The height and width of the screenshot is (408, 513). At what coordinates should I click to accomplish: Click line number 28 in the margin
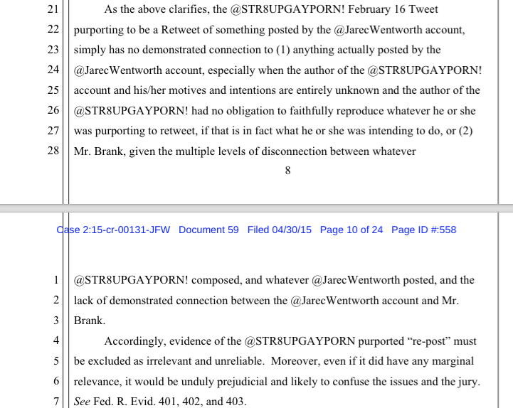pyautogui.click(x=53, y=151)
